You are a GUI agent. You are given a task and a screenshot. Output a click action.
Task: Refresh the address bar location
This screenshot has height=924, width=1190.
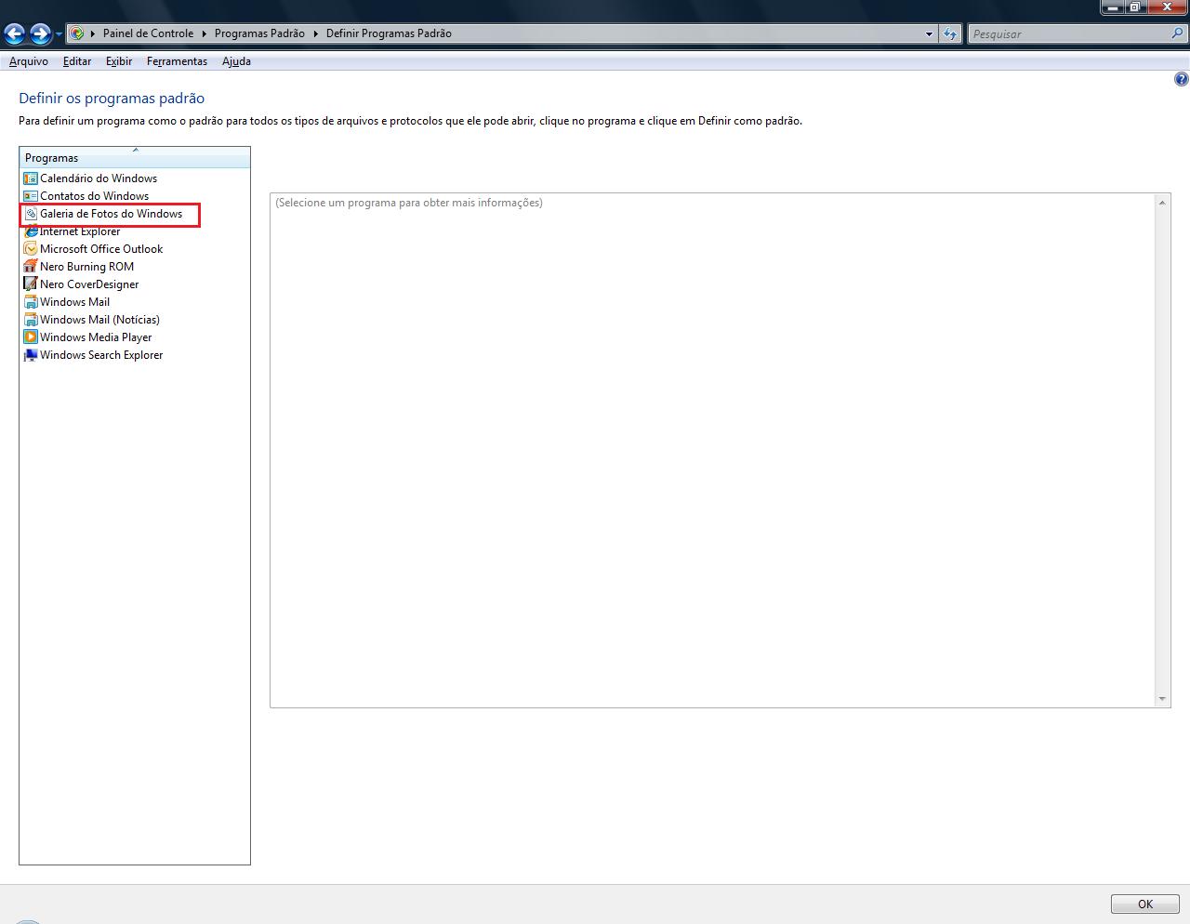(x=949, y=33)
